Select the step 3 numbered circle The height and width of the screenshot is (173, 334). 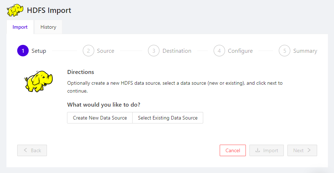tap(154, 51)
